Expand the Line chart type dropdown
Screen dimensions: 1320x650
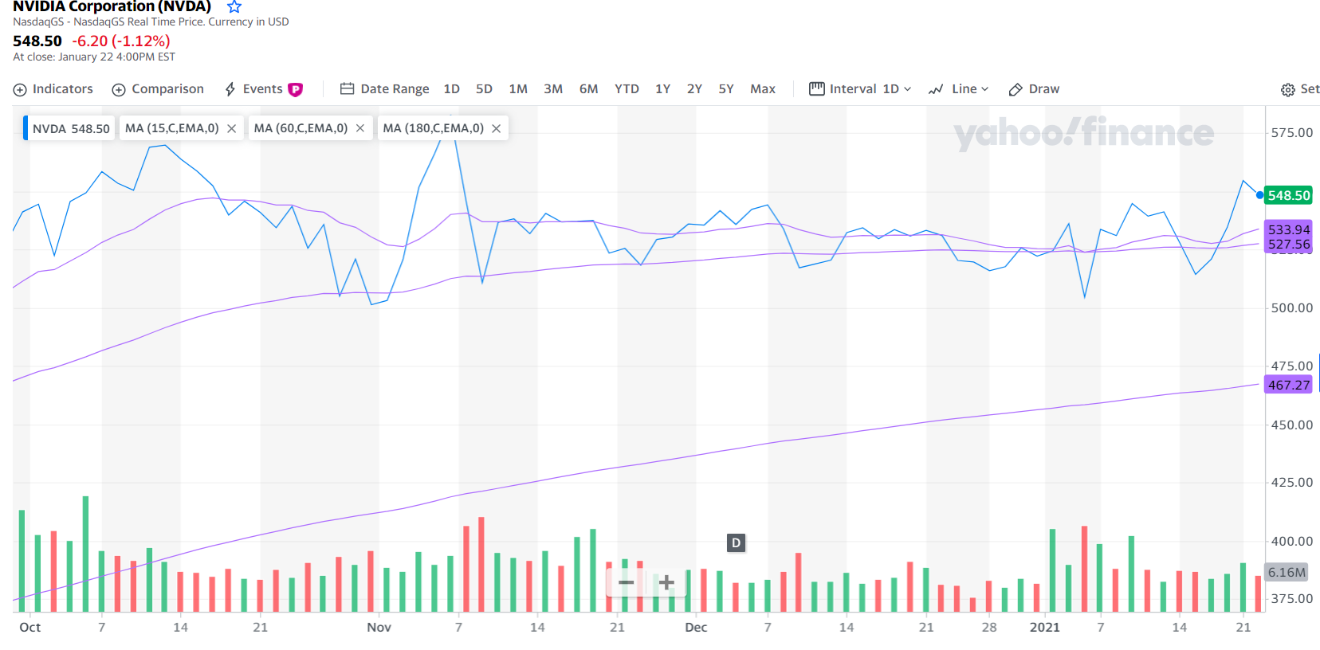(959, 89)
